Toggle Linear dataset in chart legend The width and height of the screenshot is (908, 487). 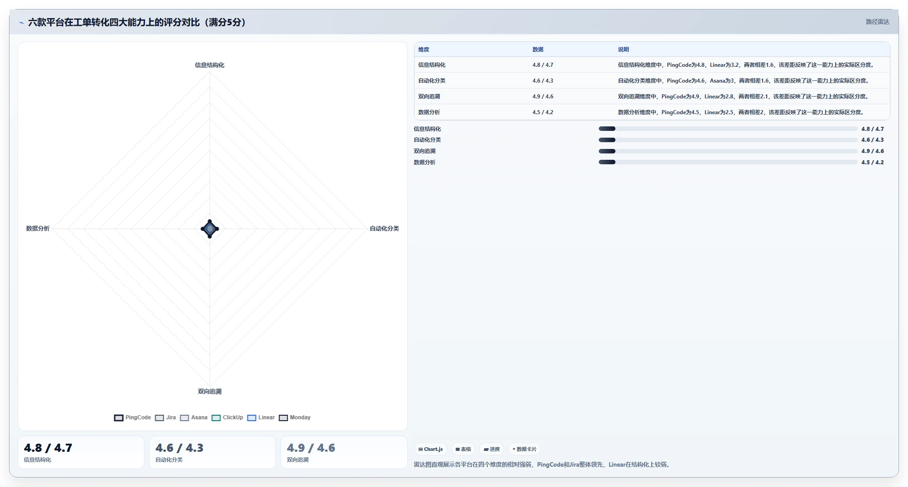point(261,417)
